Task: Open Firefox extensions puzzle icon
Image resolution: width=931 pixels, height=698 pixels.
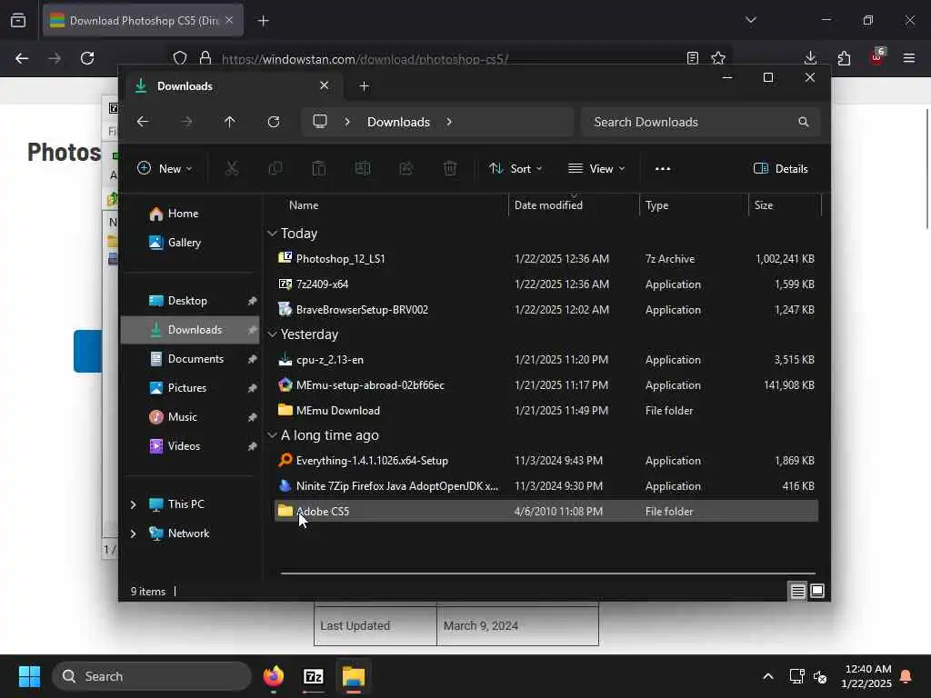Action: (x=844, y=58)
